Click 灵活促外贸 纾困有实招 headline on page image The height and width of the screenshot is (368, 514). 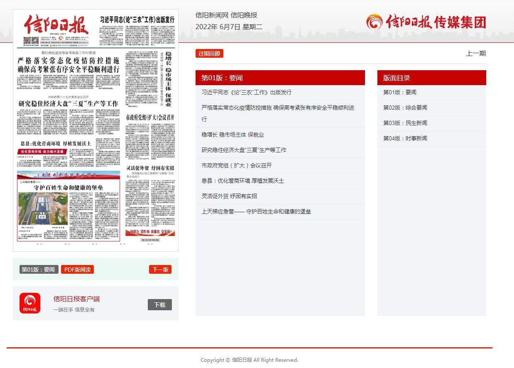pos(150,168)
